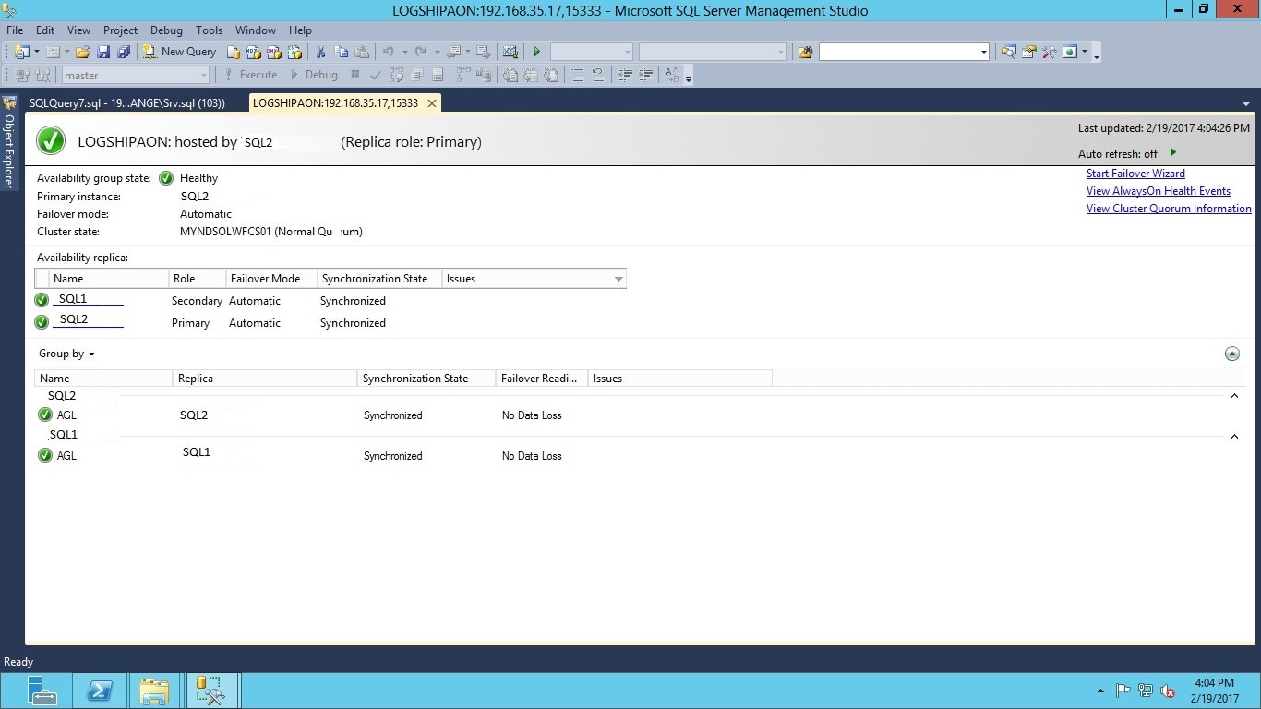Viewport: 1261px width, 709px height.
Task: Show hidden system tray icons
Action: 1099,691
